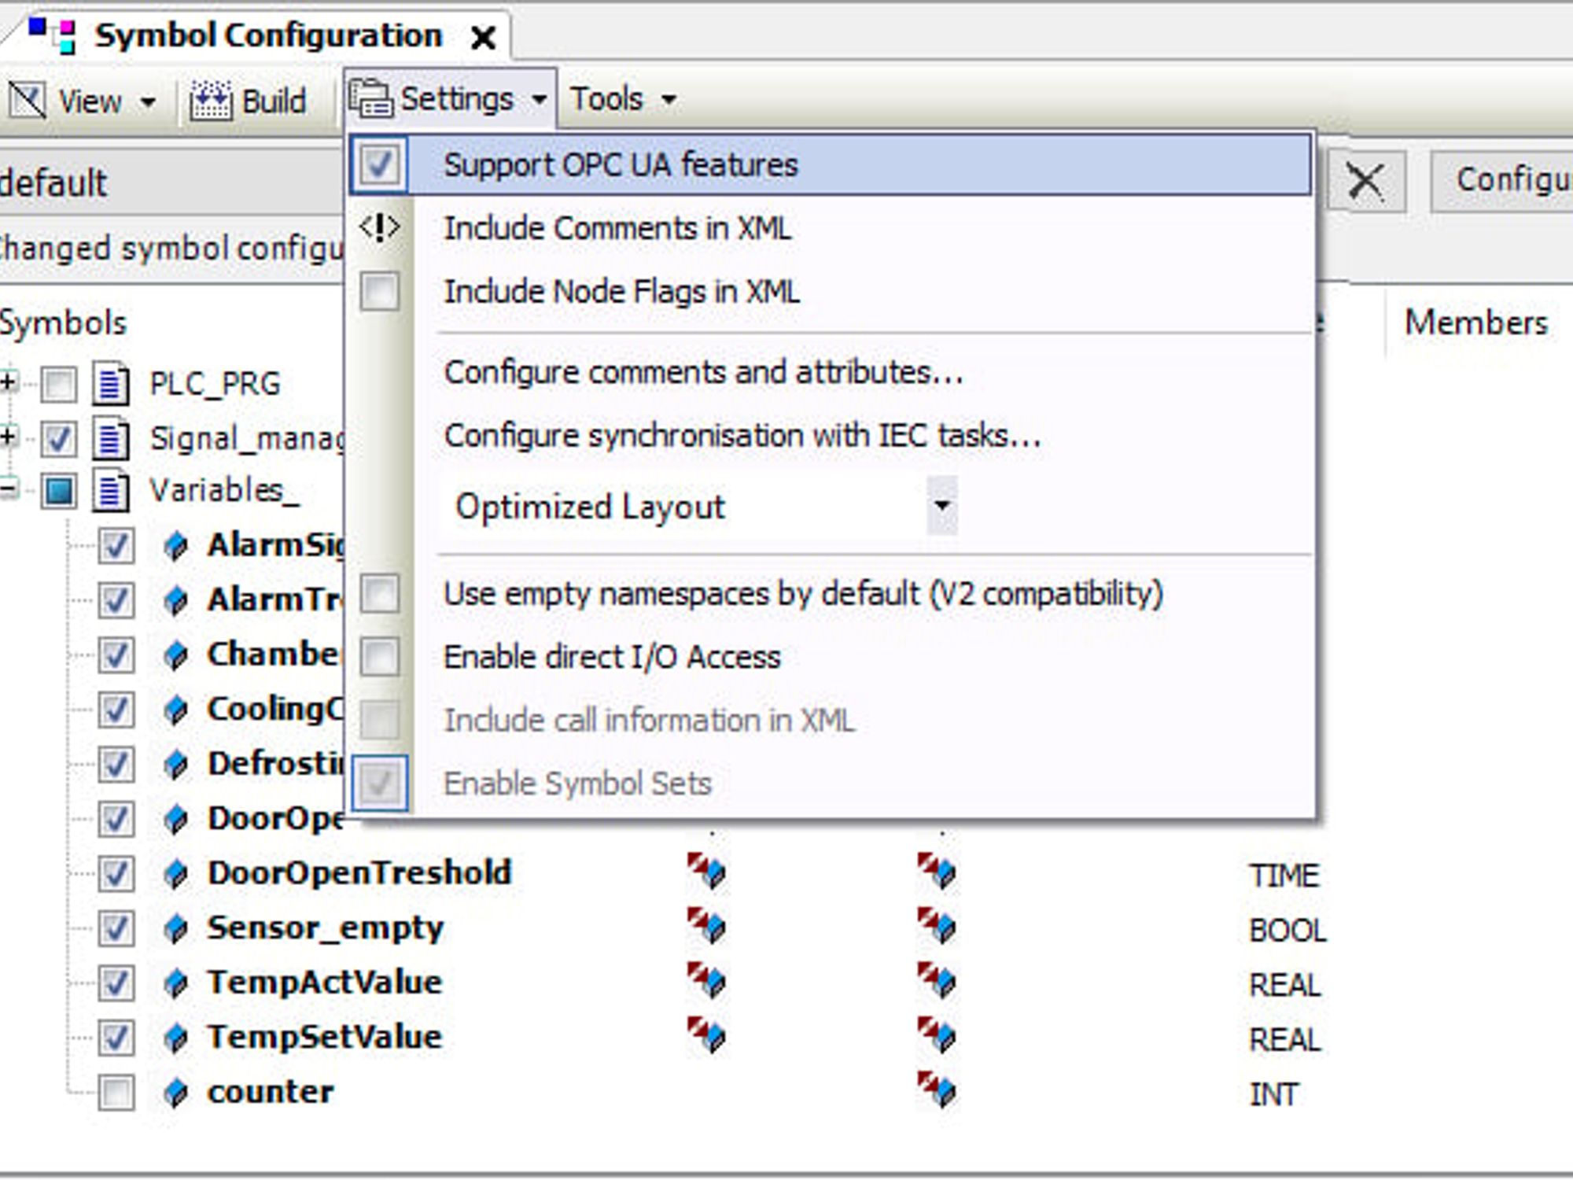The image size is (1573, 1180).
Task: Open the Settings menu
Action: click(450, 99)
